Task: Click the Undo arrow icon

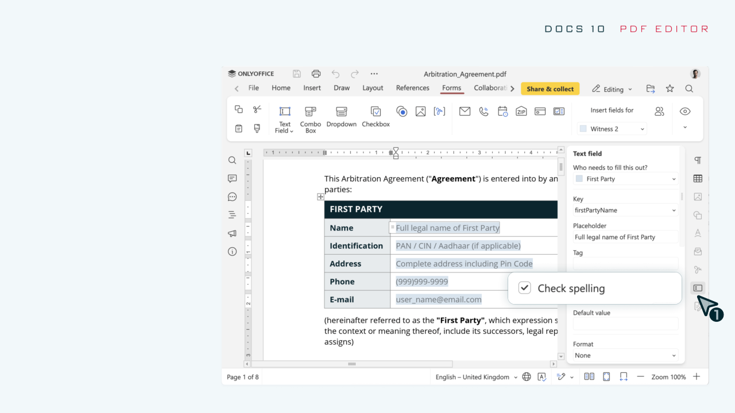Action: [335, 73]
